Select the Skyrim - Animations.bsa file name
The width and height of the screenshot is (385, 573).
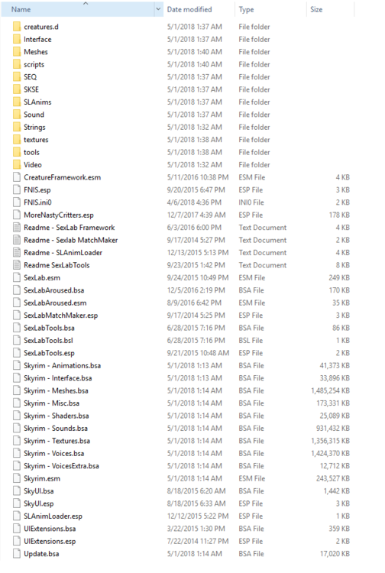click(x=62, y=365)
